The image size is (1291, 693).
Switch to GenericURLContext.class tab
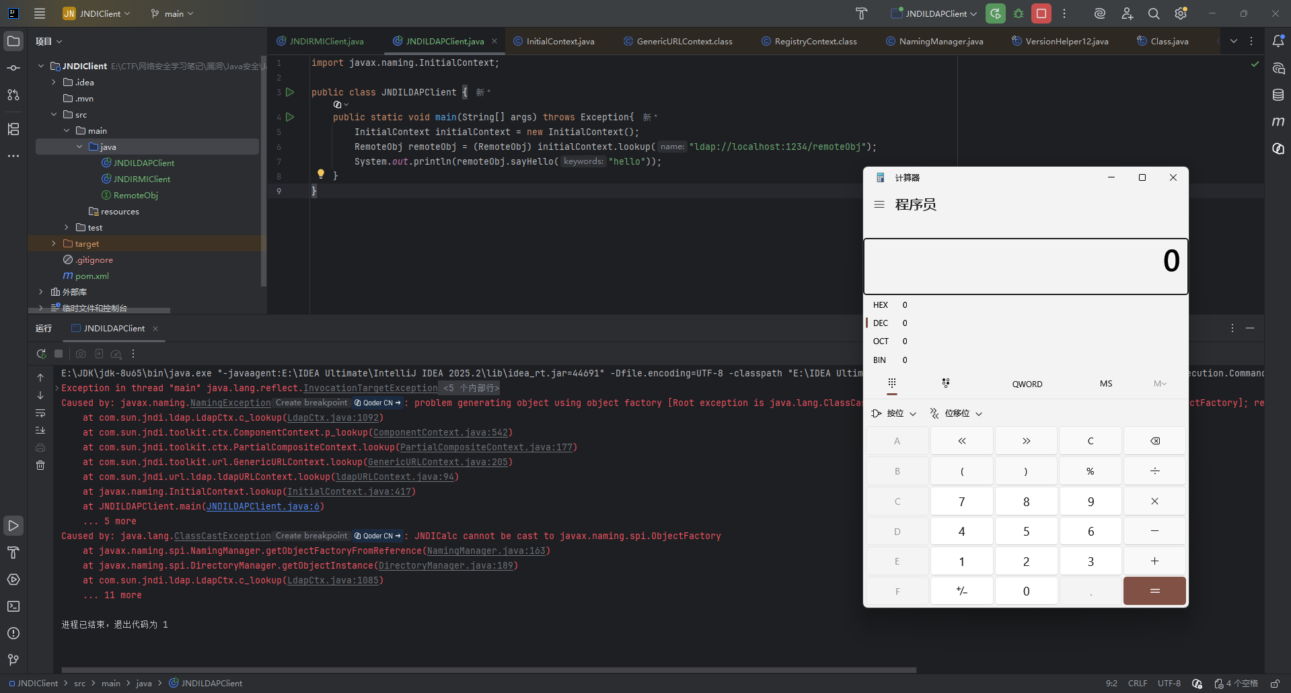(678, 41)
